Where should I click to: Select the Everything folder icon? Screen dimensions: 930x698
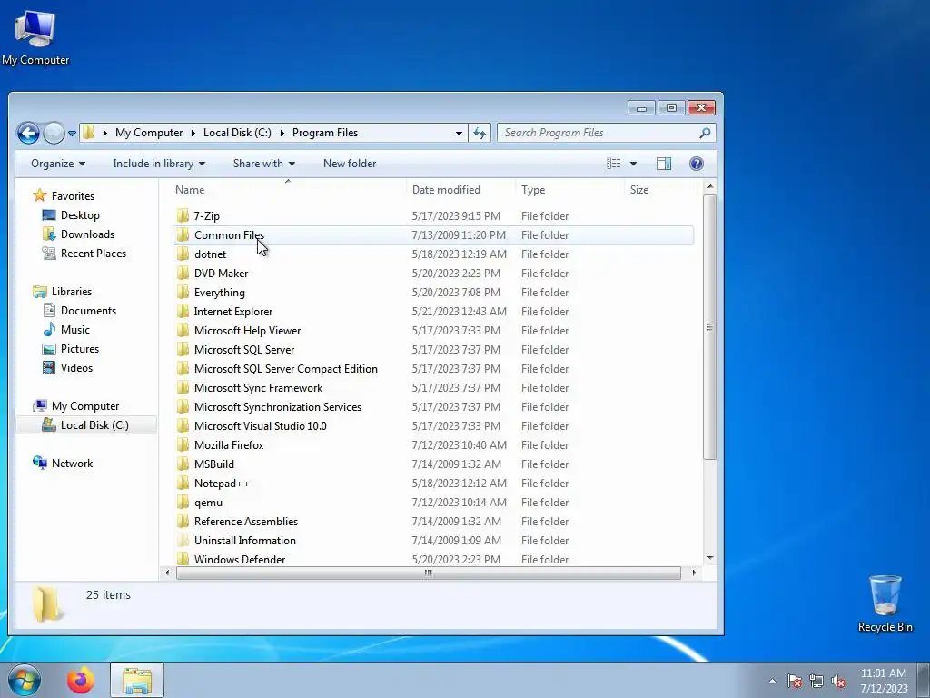point(183,292)
